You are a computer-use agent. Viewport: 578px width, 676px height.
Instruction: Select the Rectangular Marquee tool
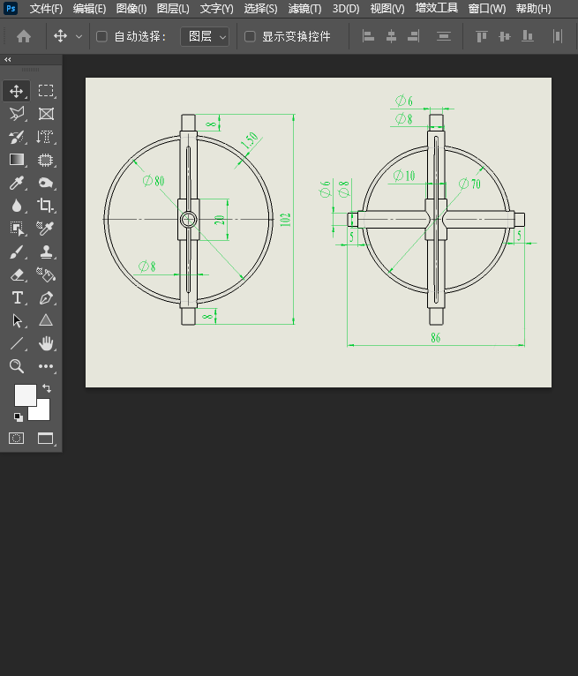point(46,91)
